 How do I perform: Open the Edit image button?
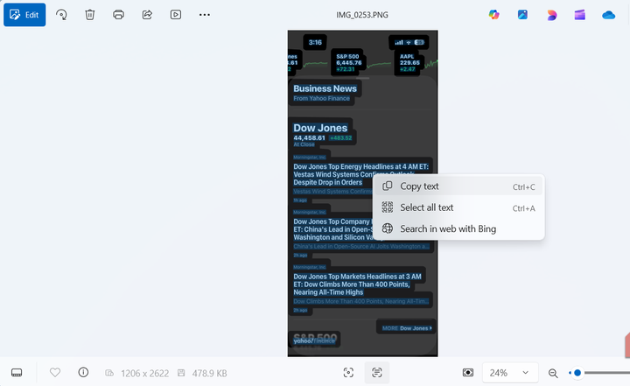tap(24, 15)
